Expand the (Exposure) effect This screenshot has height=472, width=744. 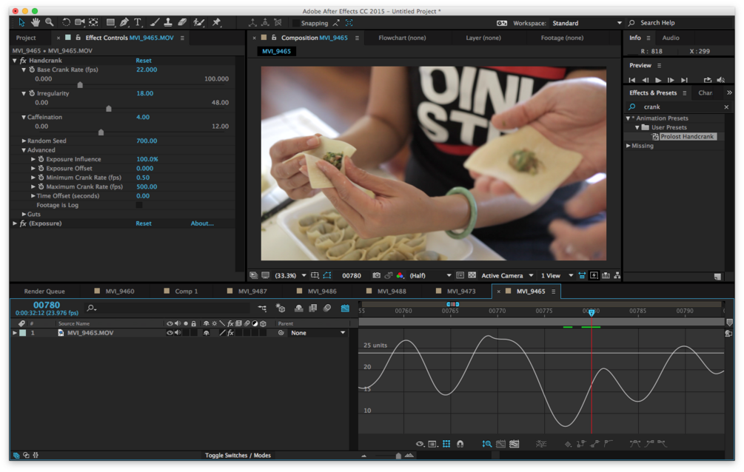coord(15,223)
